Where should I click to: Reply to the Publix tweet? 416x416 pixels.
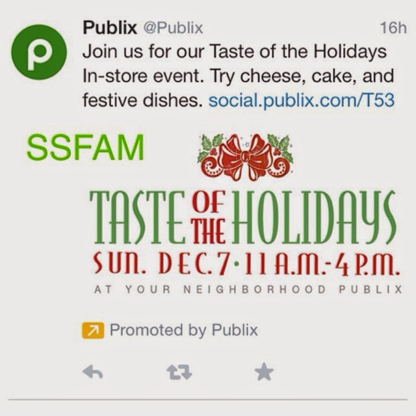pyautogui.click(x=92, y=372)
